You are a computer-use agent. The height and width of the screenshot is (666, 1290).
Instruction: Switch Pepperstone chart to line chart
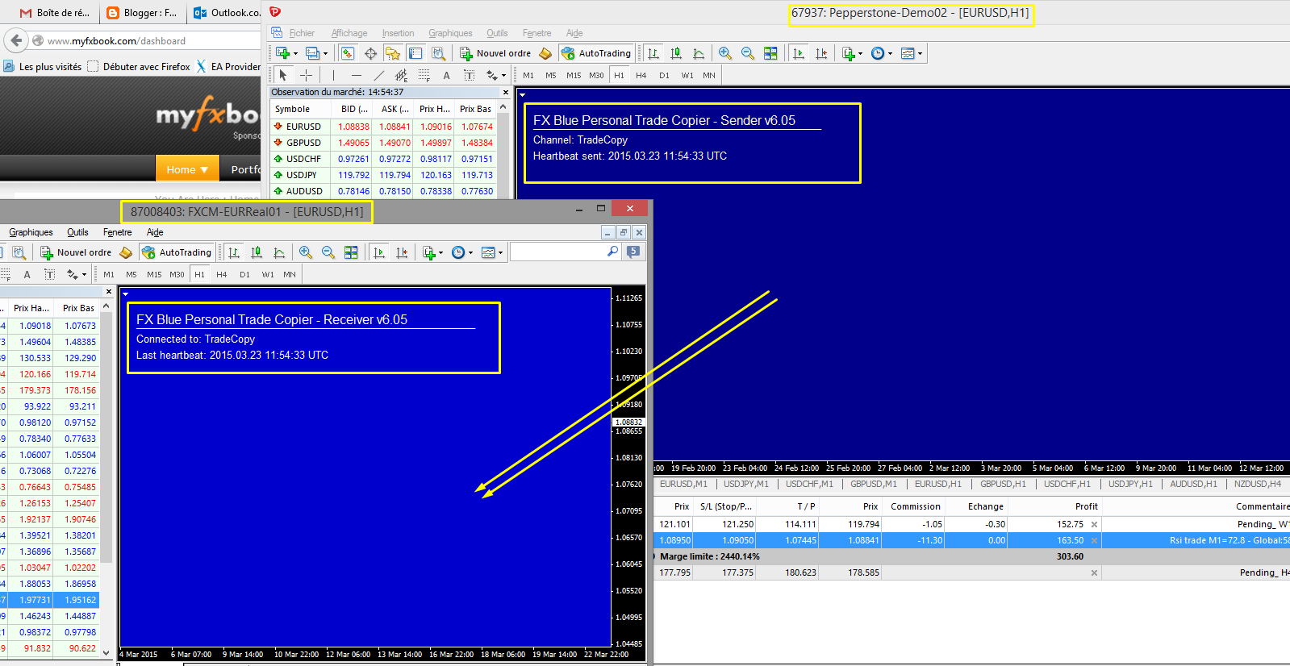click(x=699, y=53)
